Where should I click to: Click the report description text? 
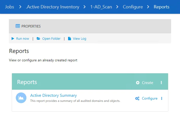(75, 101)
